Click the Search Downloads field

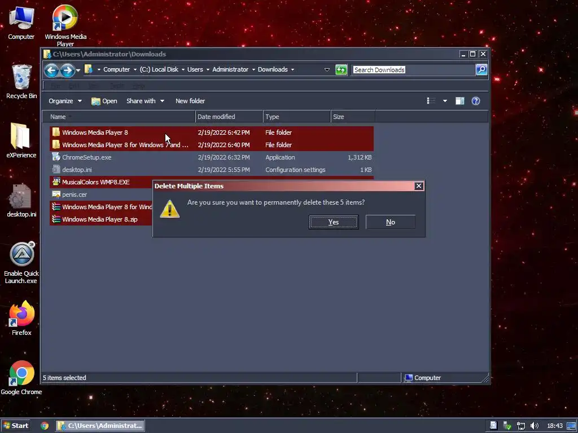pyautogui.click(x=413, y=69)
